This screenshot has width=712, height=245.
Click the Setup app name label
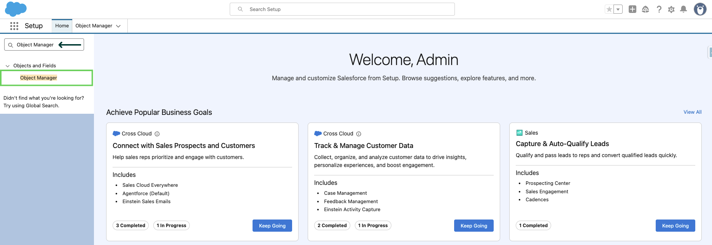point(34,26)
